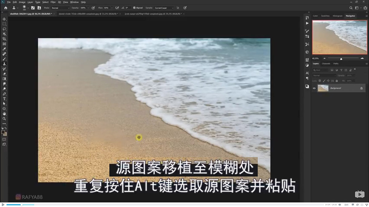
Task: Switch to the Channels tab
Action: click(x=326, y=63)
